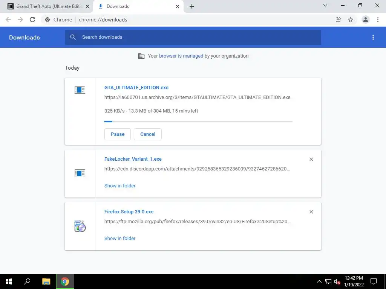Open the Windows Start menu

coord(9,281)
